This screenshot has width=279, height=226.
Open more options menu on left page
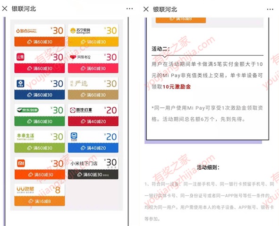129,9
